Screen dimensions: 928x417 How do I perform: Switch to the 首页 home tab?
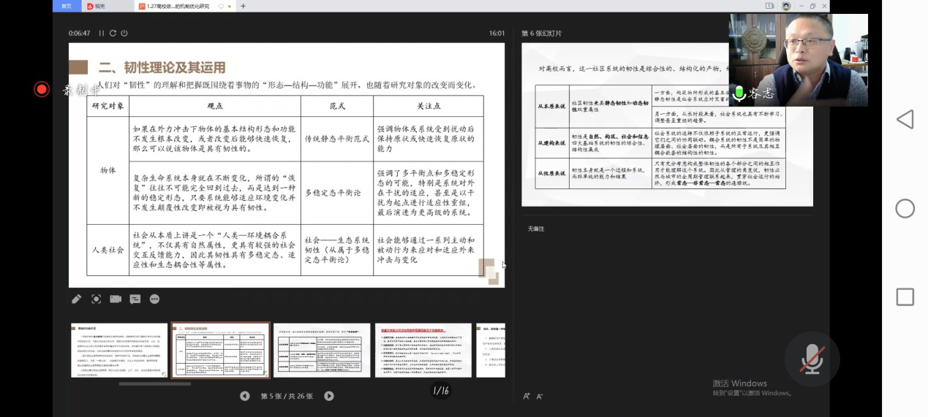pos(67,6)
